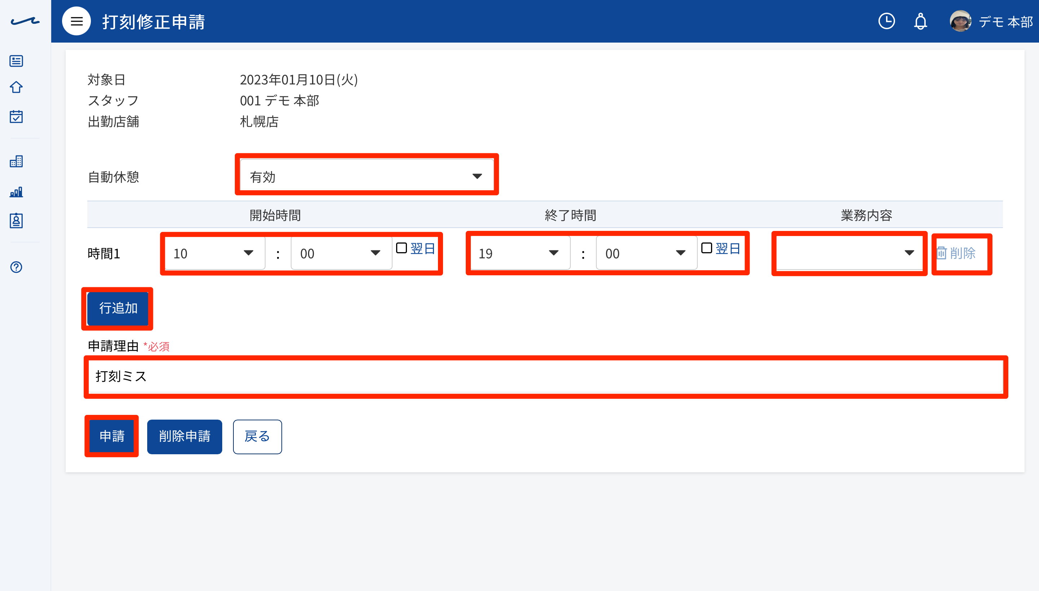Image resolution: width=1039 pixels, height=591 pixels.
Task: Tick the 翌日 checkbox for end time
Action: pos(707,248)
